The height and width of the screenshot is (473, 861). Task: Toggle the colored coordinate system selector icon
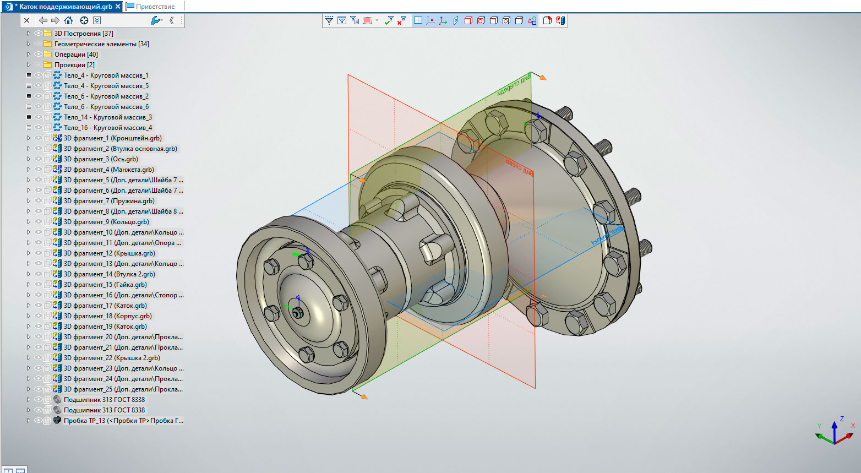pos(443,20)
